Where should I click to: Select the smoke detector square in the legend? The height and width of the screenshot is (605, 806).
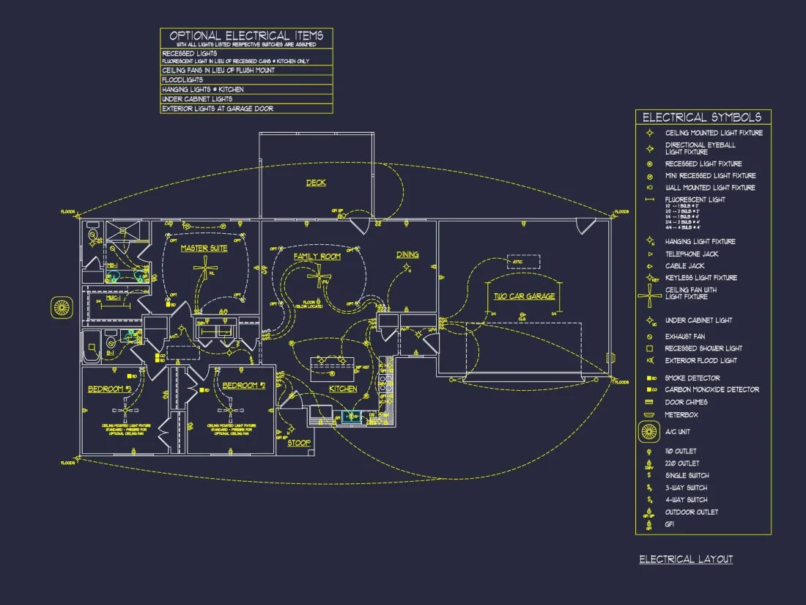[x=649, y=378]
